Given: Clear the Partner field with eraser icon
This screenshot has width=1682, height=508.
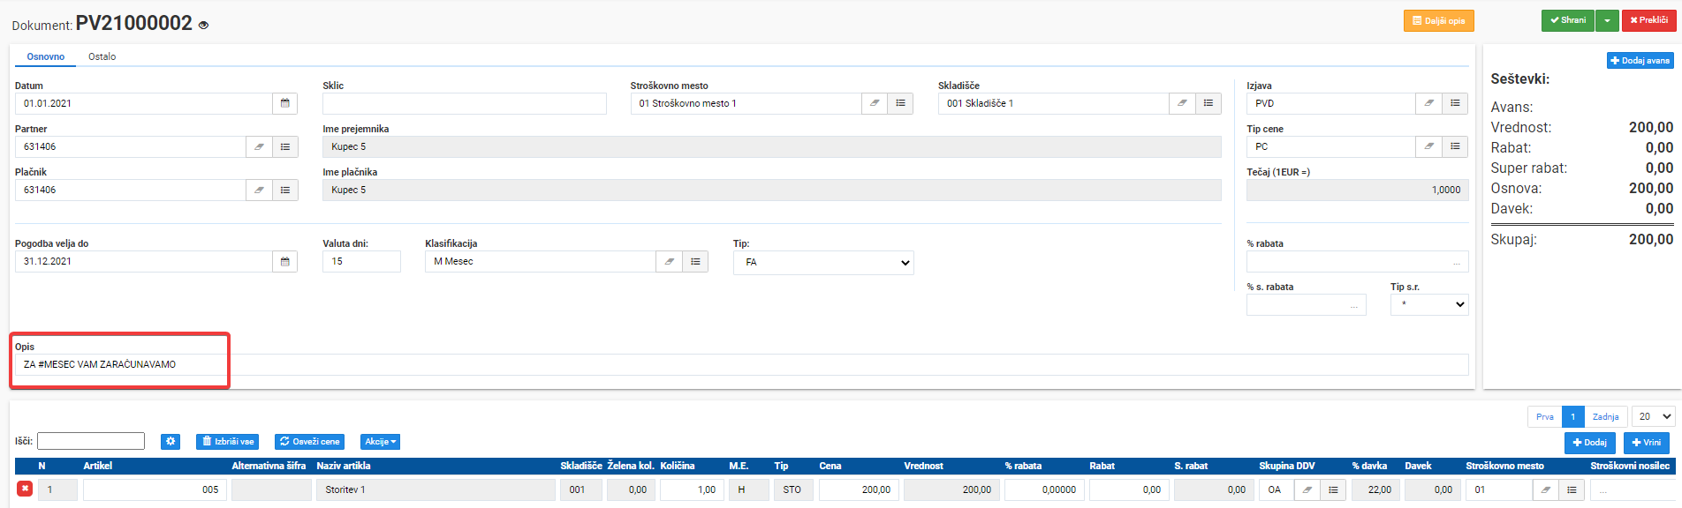Looking at the screenshot, I should click(x=259, y=146).
